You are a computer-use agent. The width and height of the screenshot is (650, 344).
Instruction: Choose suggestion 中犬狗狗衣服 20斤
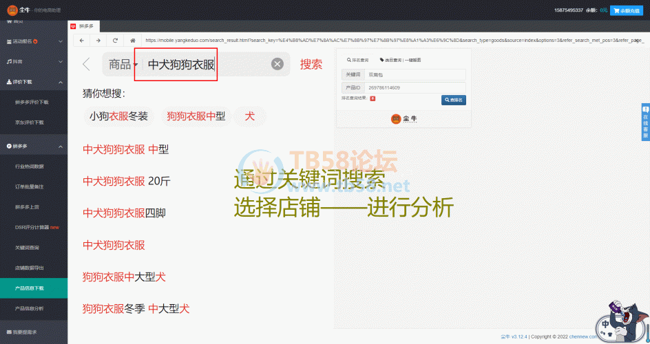pyautogui.click(x=127, y=181)
